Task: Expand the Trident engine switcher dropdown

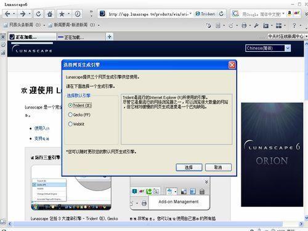Action: 205,14
